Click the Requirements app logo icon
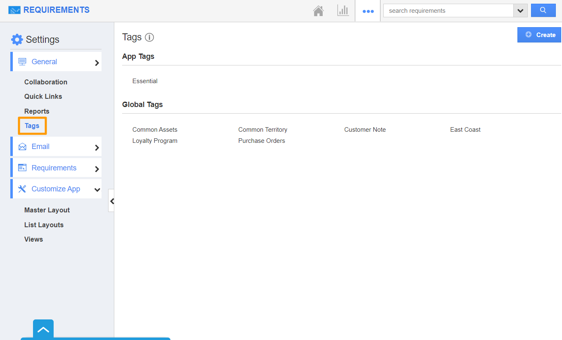The height and width of the screenshot is (340, 562). (14, 10)
